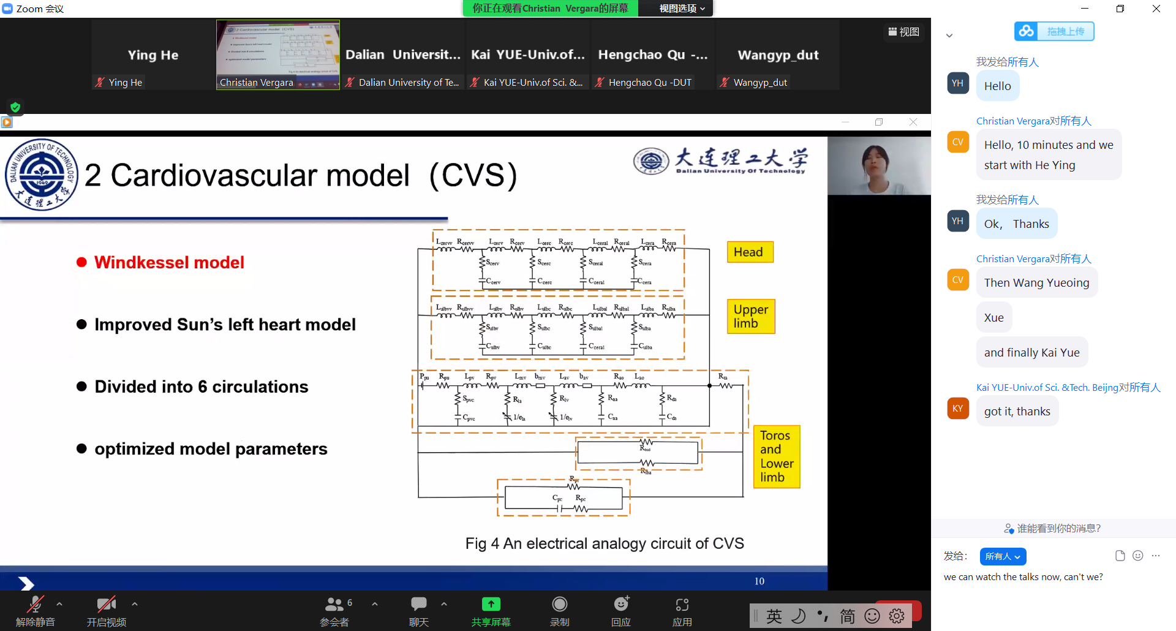Click the emoji icon in chat input
Image resolution: width=1176 pixels, height=631 pixels.
pos(1138,556)
